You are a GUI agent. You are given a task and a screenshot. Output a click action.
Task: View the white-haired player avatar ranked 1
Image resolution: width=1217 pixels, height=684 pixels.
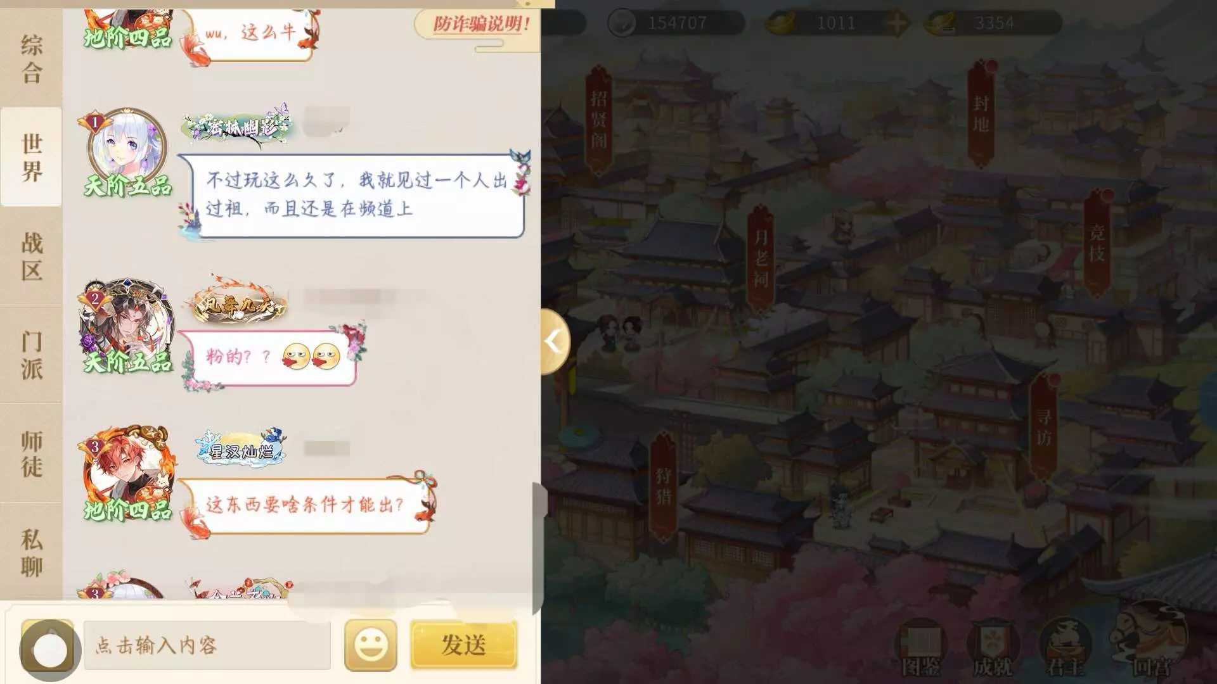pyautogui.click(x=127, y=148)
